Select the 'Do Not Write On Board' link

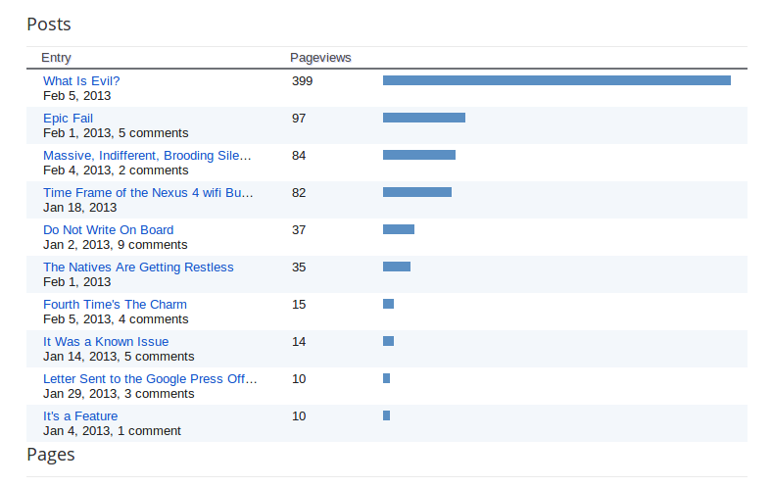point(108,230)
